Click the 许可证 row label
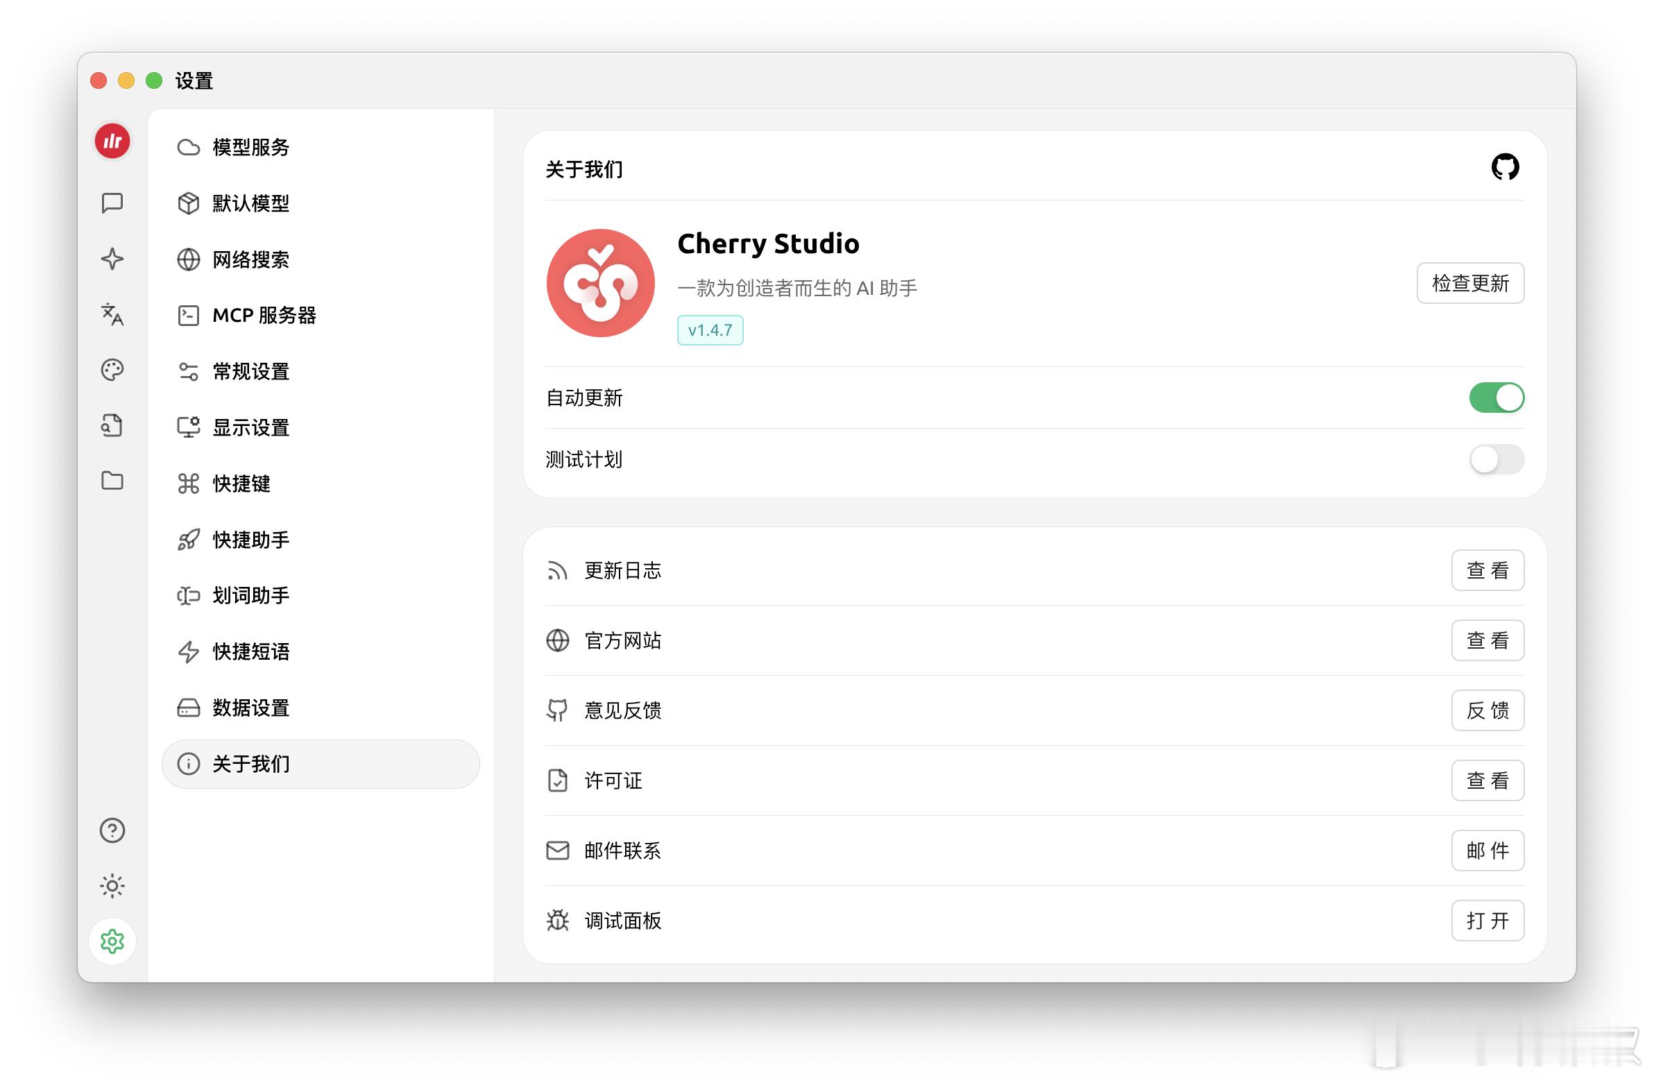 [x=613, y=780]
